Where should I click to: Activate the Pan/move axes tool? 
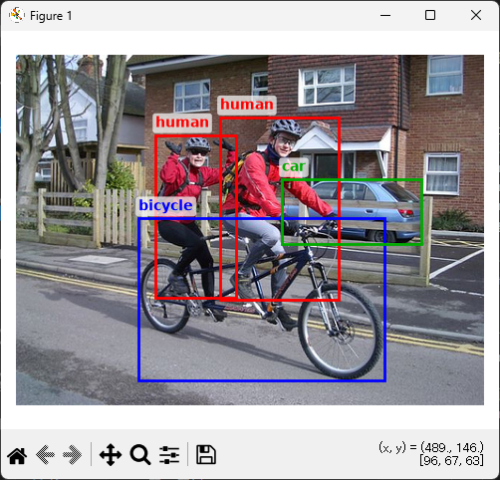click(x=111, y=455)
